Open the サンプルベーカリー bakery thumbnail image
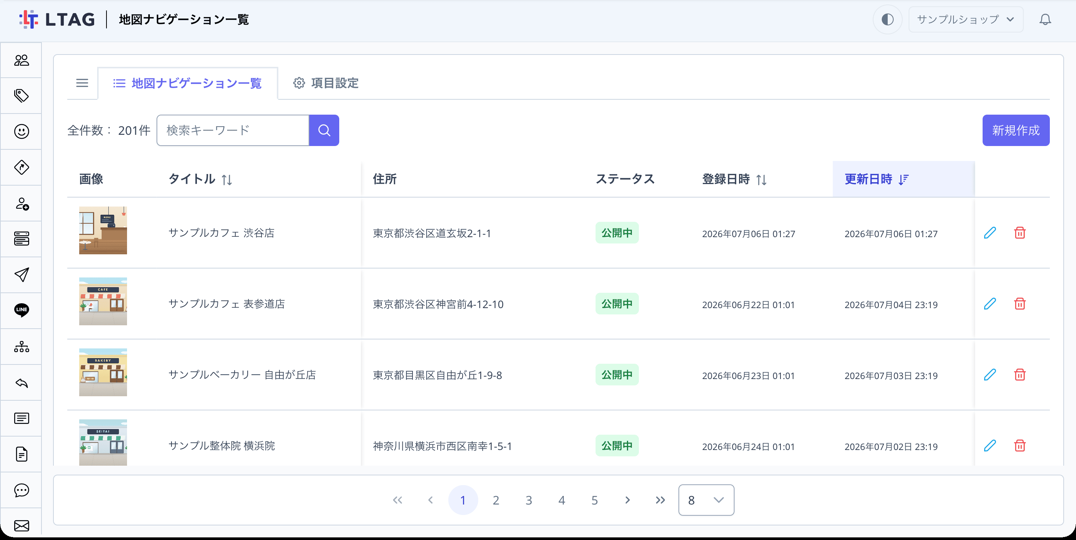This screenshot has width=1076, height=540. pos(103,372)
